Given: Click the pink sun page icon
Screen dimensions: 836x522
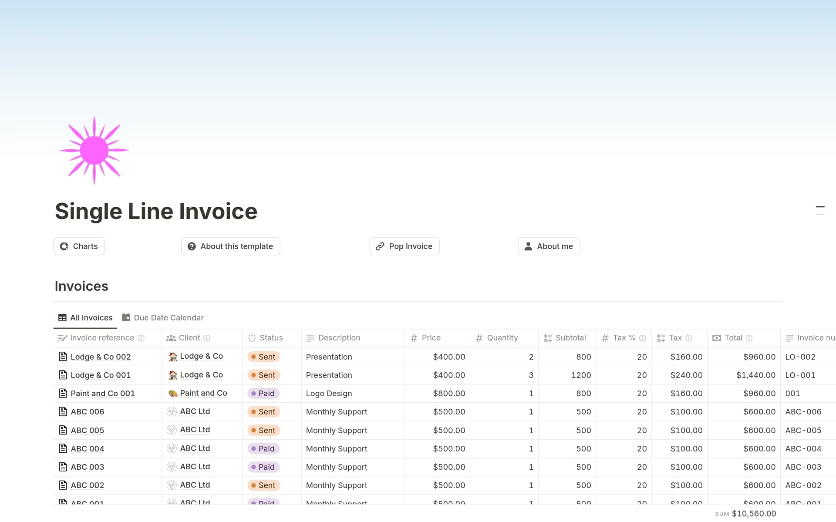Looking at the screenshot, I should click(x=94, y=150).
